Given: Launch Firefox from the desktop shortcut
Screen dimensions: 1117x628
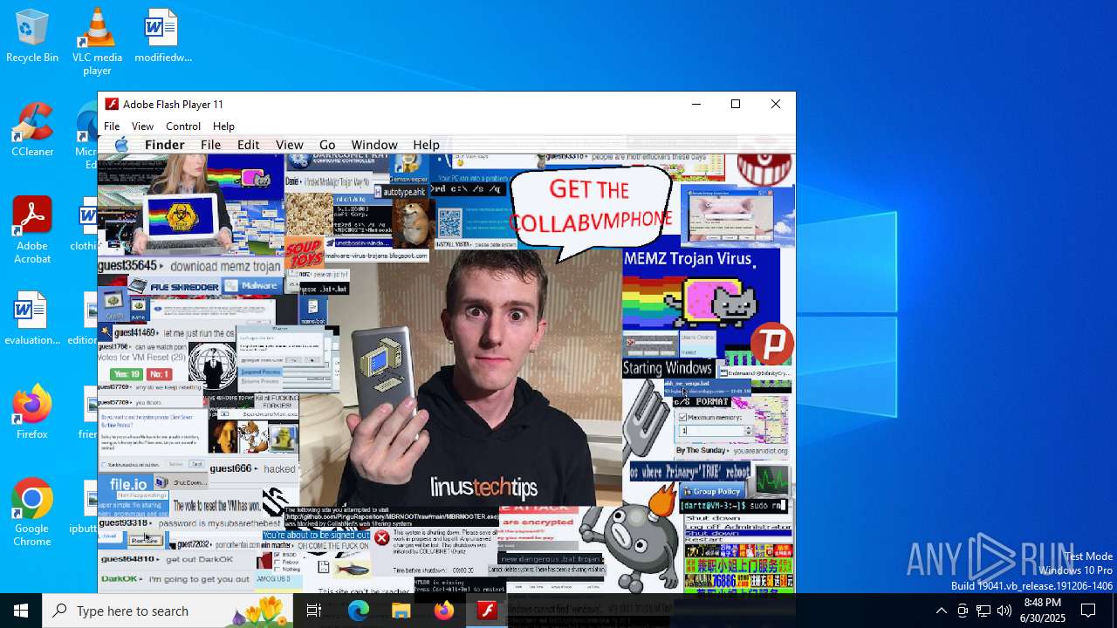Looking at the screenshot, I should (x=32, y=413).
